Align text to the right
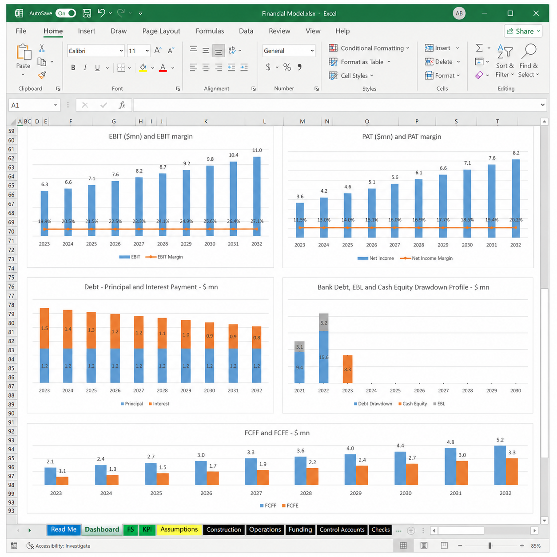Screen dimensions: 557x557 [219, 68]
